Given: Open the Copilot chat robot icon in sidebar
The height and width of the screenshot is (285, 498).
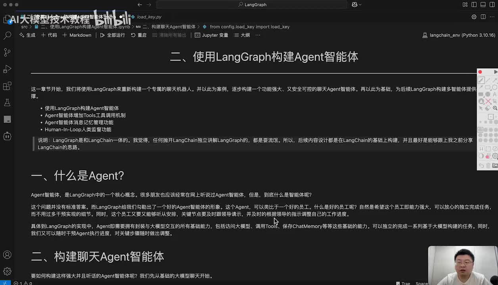Looking at the screenshot, I should click(7, 136).
